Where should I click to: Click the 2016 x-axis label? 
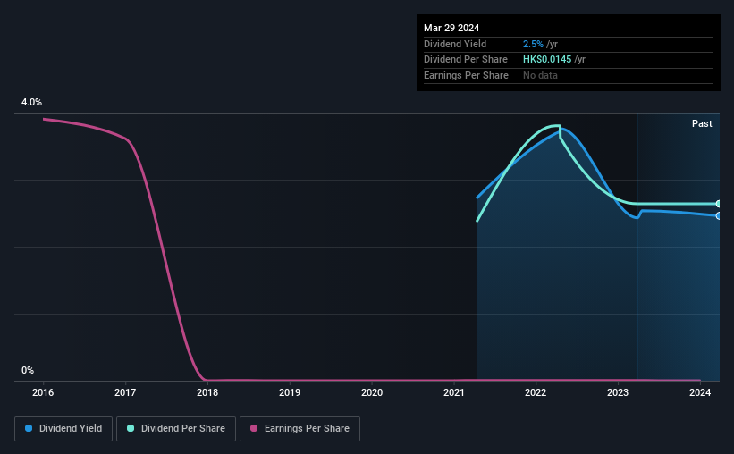pyautogui.click(x=43, y=392)
